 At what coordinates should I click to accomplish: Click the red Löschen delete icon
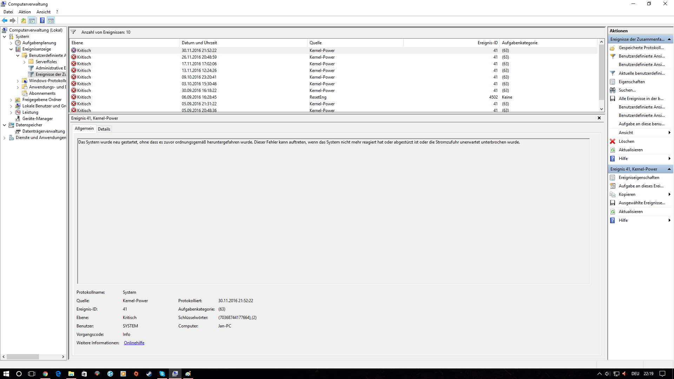pyautogui.click(x=613, y=141)
